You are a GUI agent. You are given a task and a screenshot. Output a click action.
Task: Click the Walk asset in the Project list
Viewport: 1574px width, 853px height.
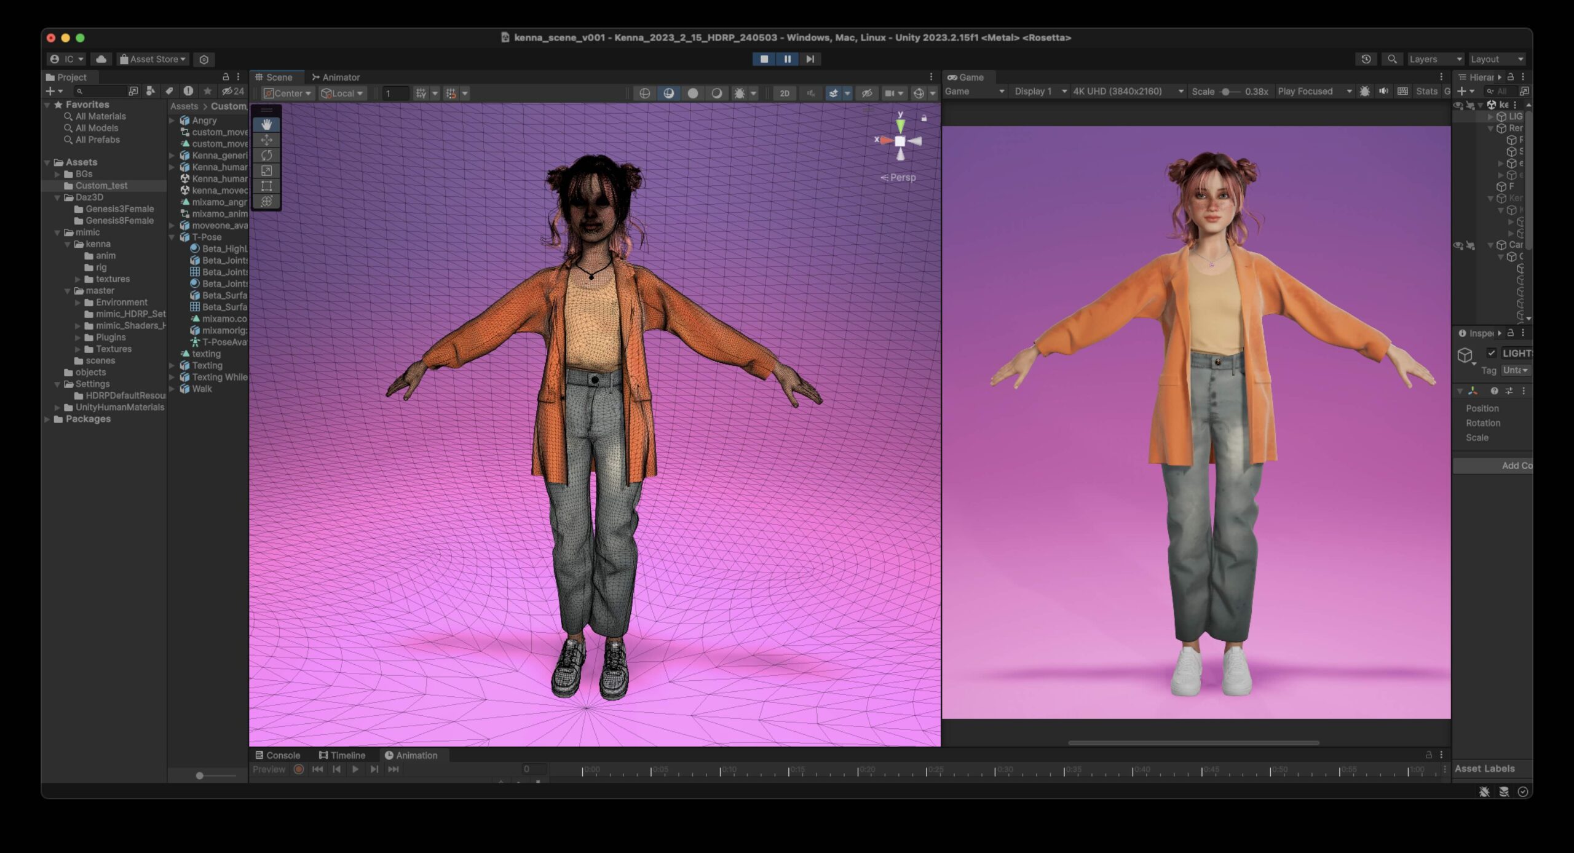200,389
